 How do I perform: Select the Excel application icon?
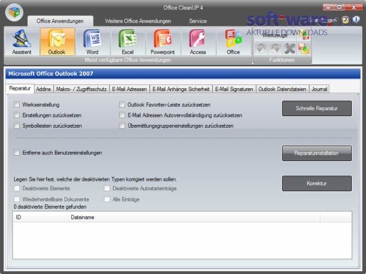click(128, 42)
